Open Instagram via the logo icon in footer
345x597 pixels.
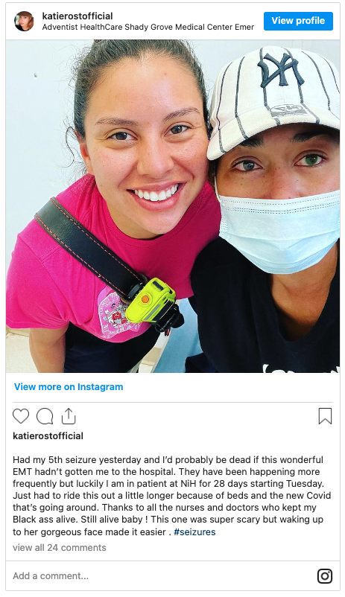(x=325, y=576)
